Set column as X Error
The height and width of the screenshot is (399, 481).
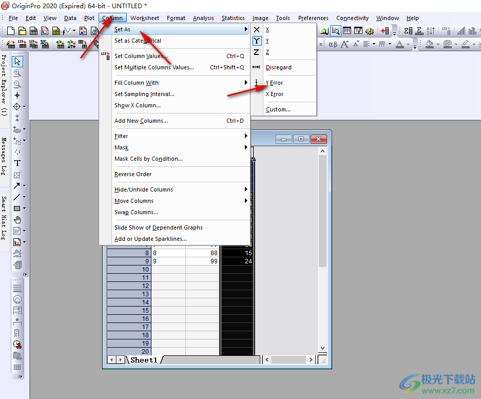point(284,94)
